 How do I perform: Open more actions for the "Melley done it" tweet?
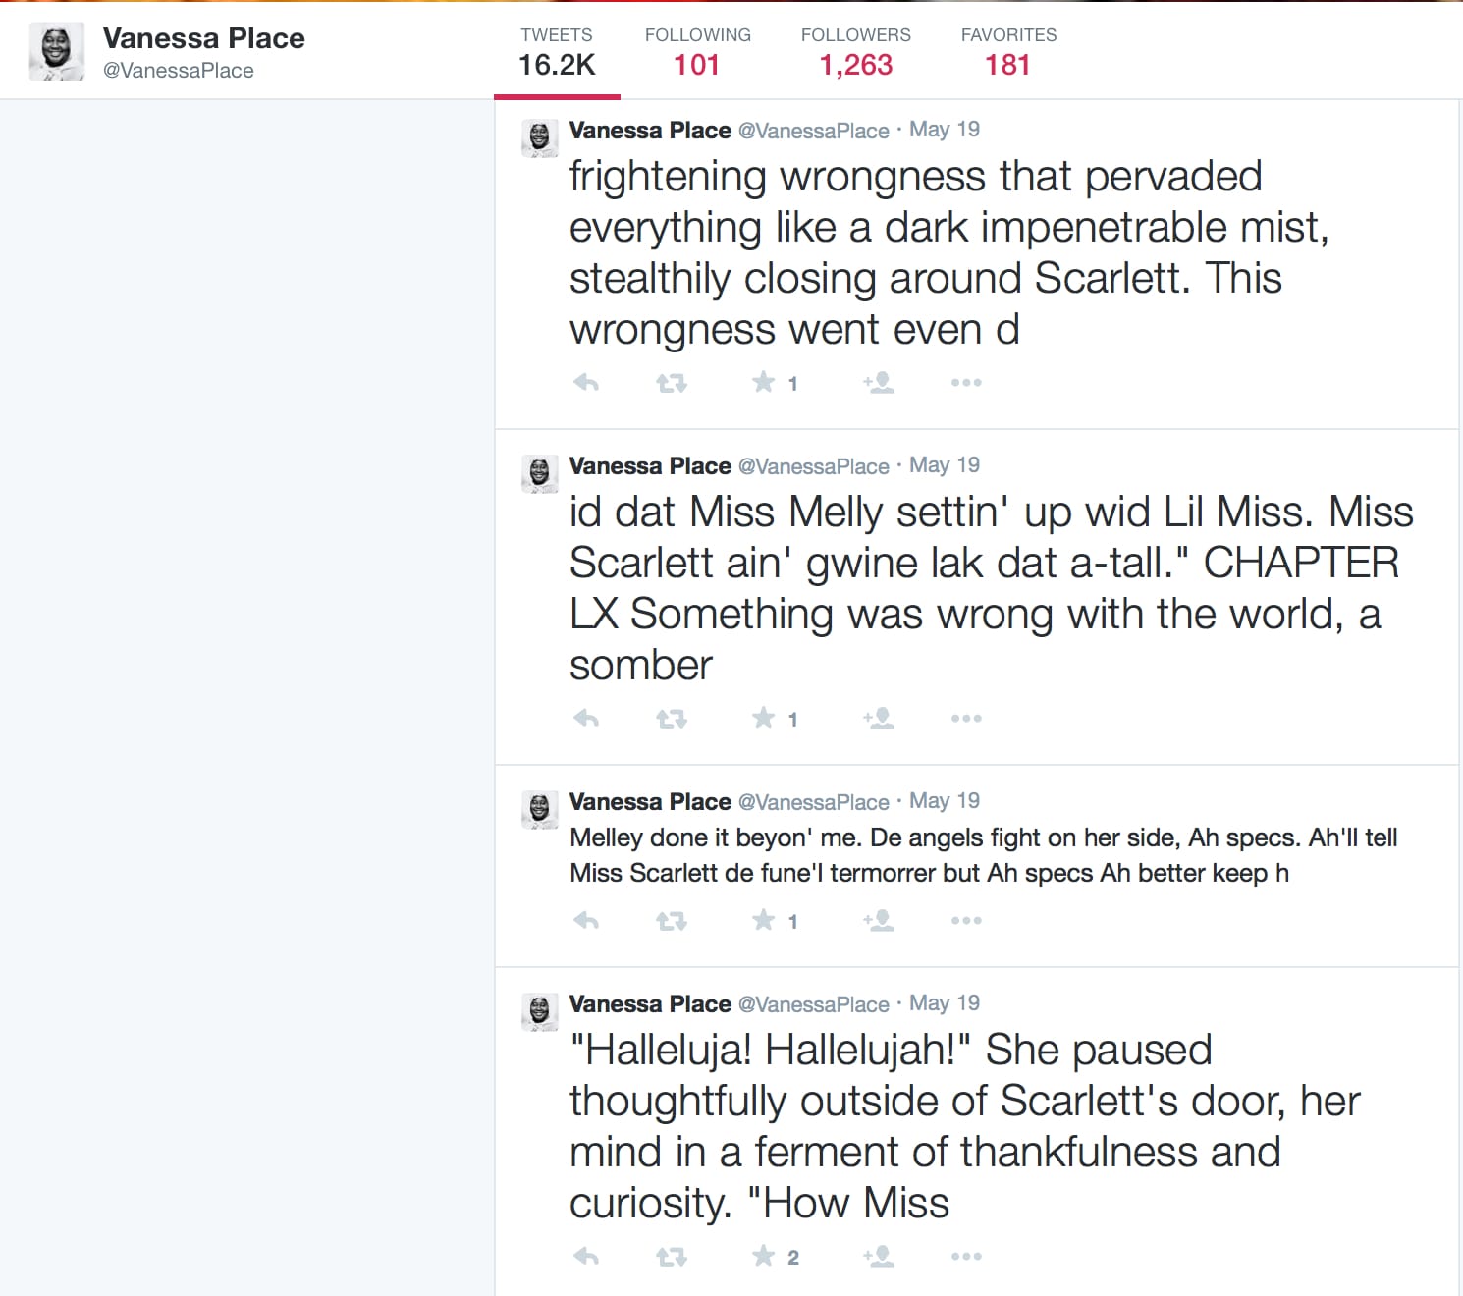coord(966,921)
